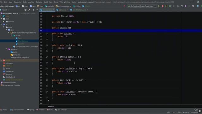
Task: Open the Navigate menu
Action: [17, 2]
